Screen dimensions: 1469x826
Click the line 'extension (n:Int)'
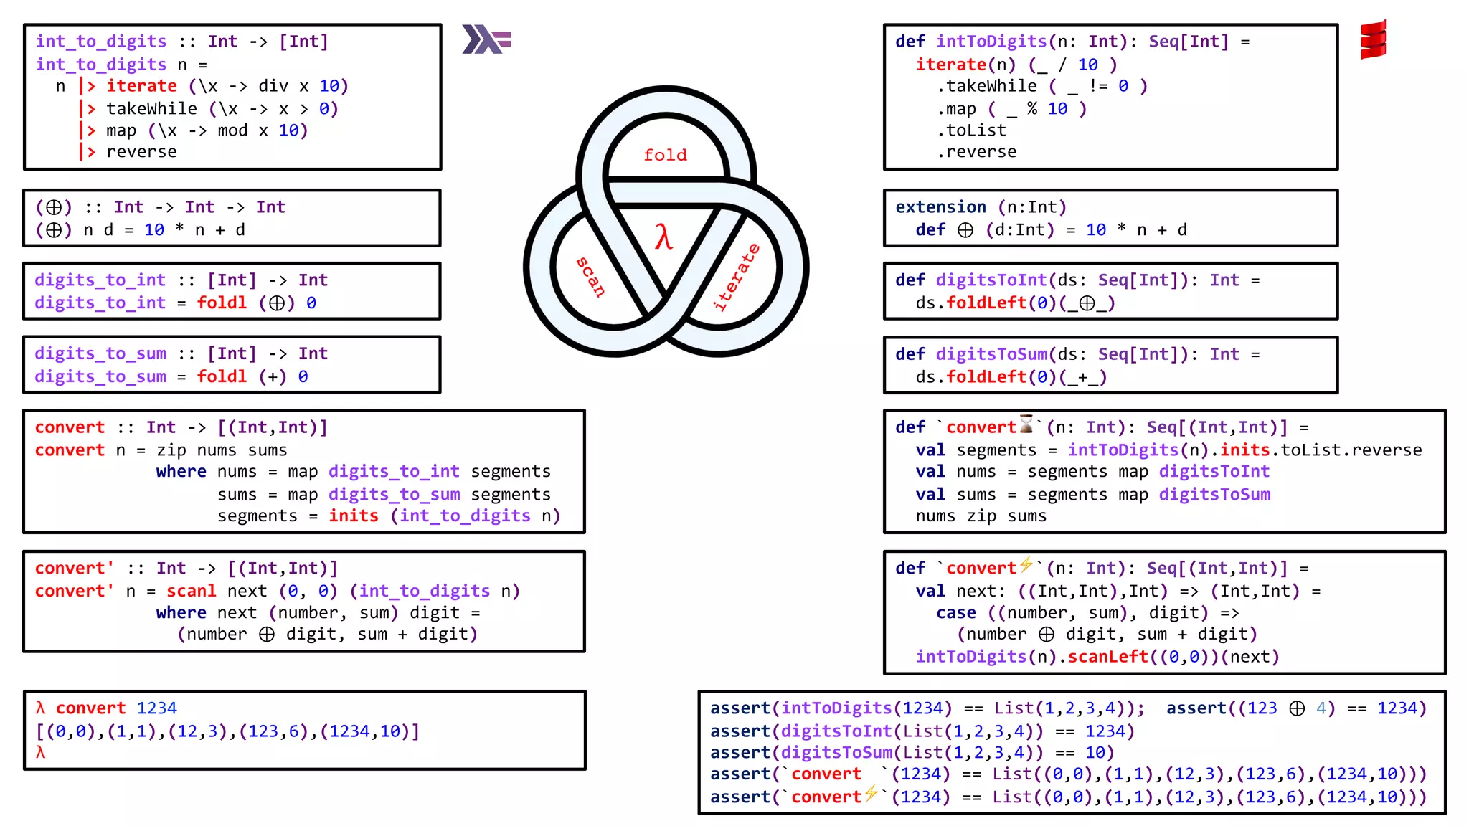coord(981,207)
